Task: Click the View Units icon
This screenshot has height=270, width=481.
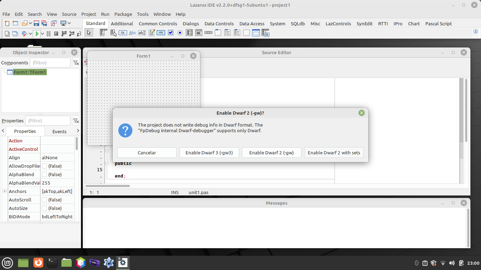Action: (x=7, y=33)
